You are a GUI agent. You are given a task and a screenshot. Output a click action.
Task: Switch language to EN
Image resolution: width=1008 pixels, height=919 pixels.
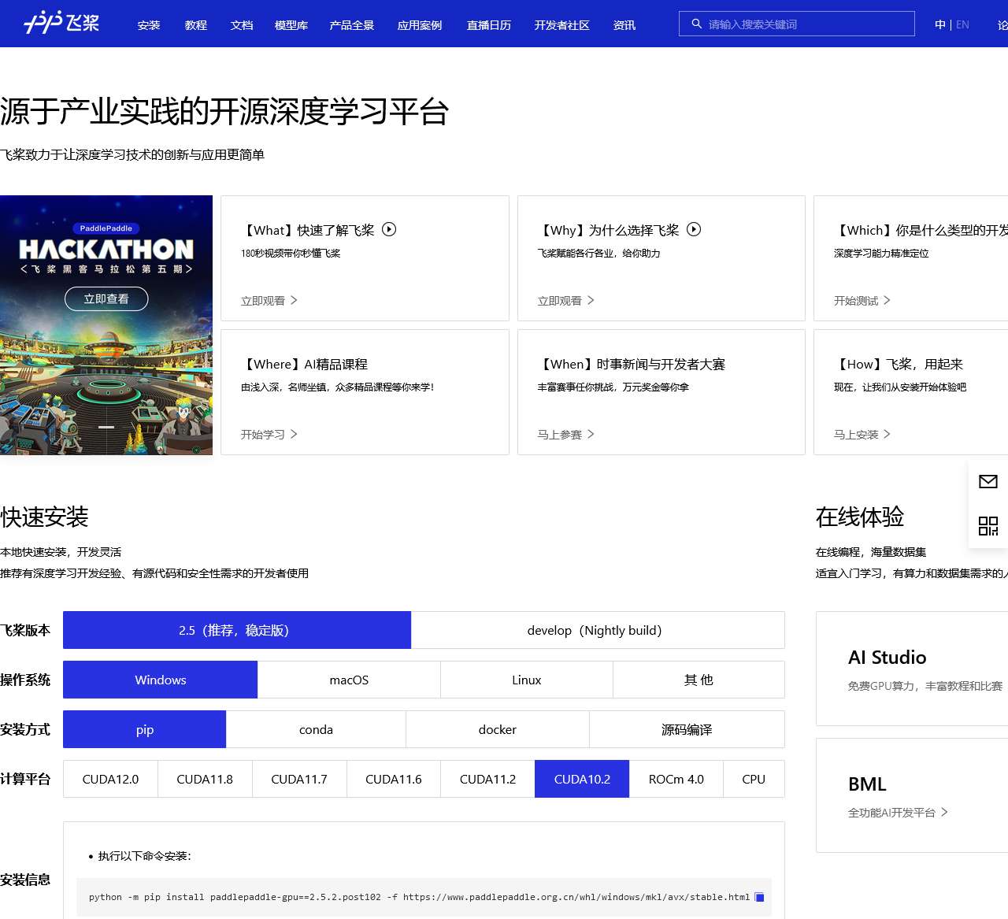tap(962, 24)
